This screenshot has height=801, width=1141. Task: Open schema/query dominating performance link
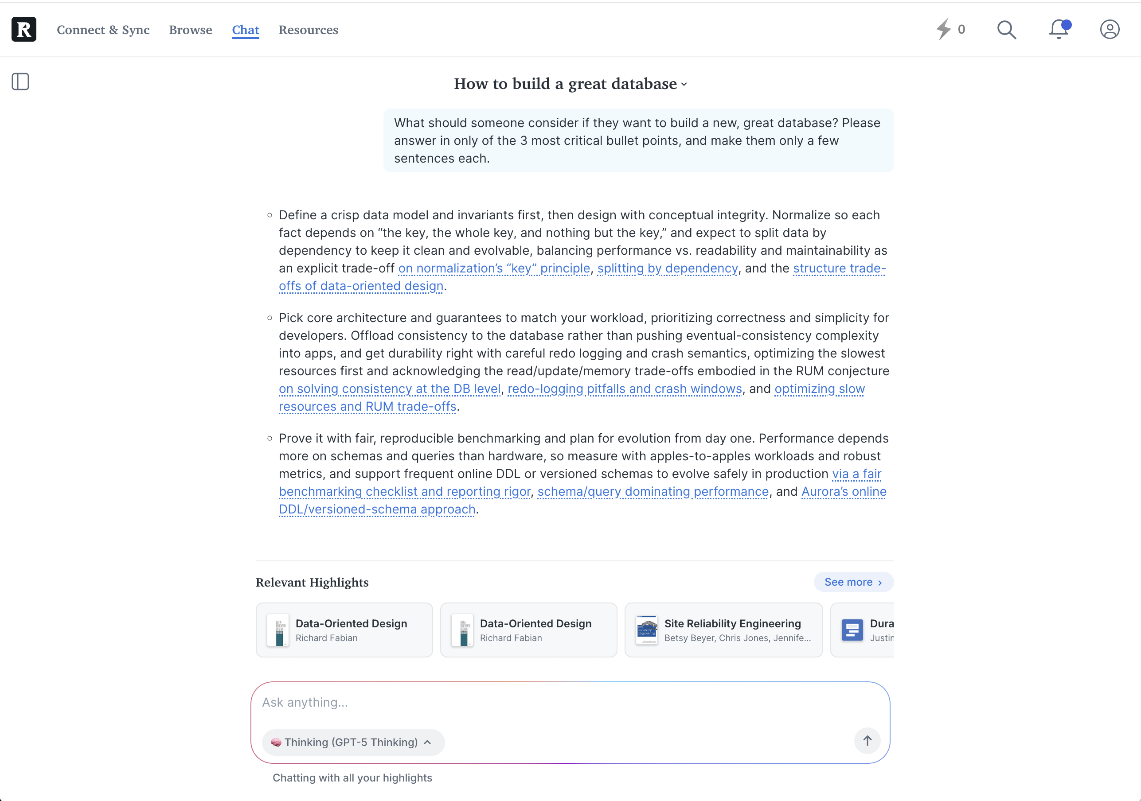653,492
